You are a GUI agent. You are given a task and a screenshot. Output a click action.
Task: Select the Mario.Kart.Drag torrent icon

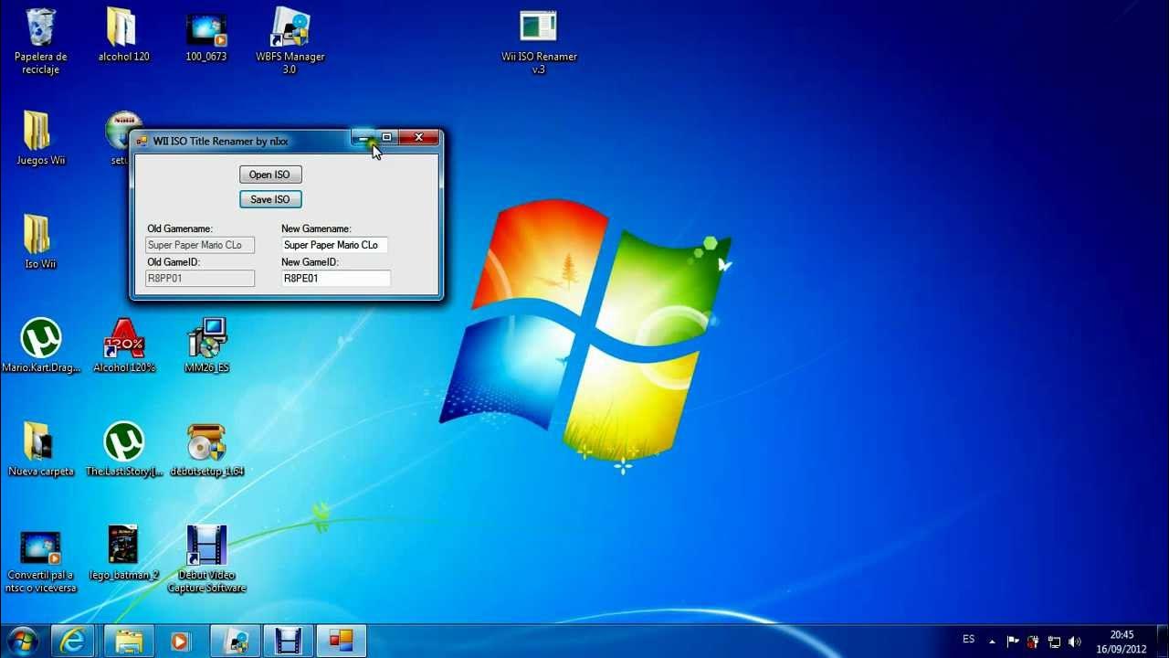[x=41, y=346]
